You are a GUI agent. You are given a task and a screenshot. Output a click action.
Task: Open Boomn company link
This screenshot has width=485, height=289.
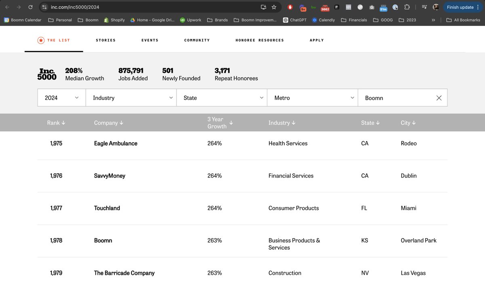click(103, 240)
